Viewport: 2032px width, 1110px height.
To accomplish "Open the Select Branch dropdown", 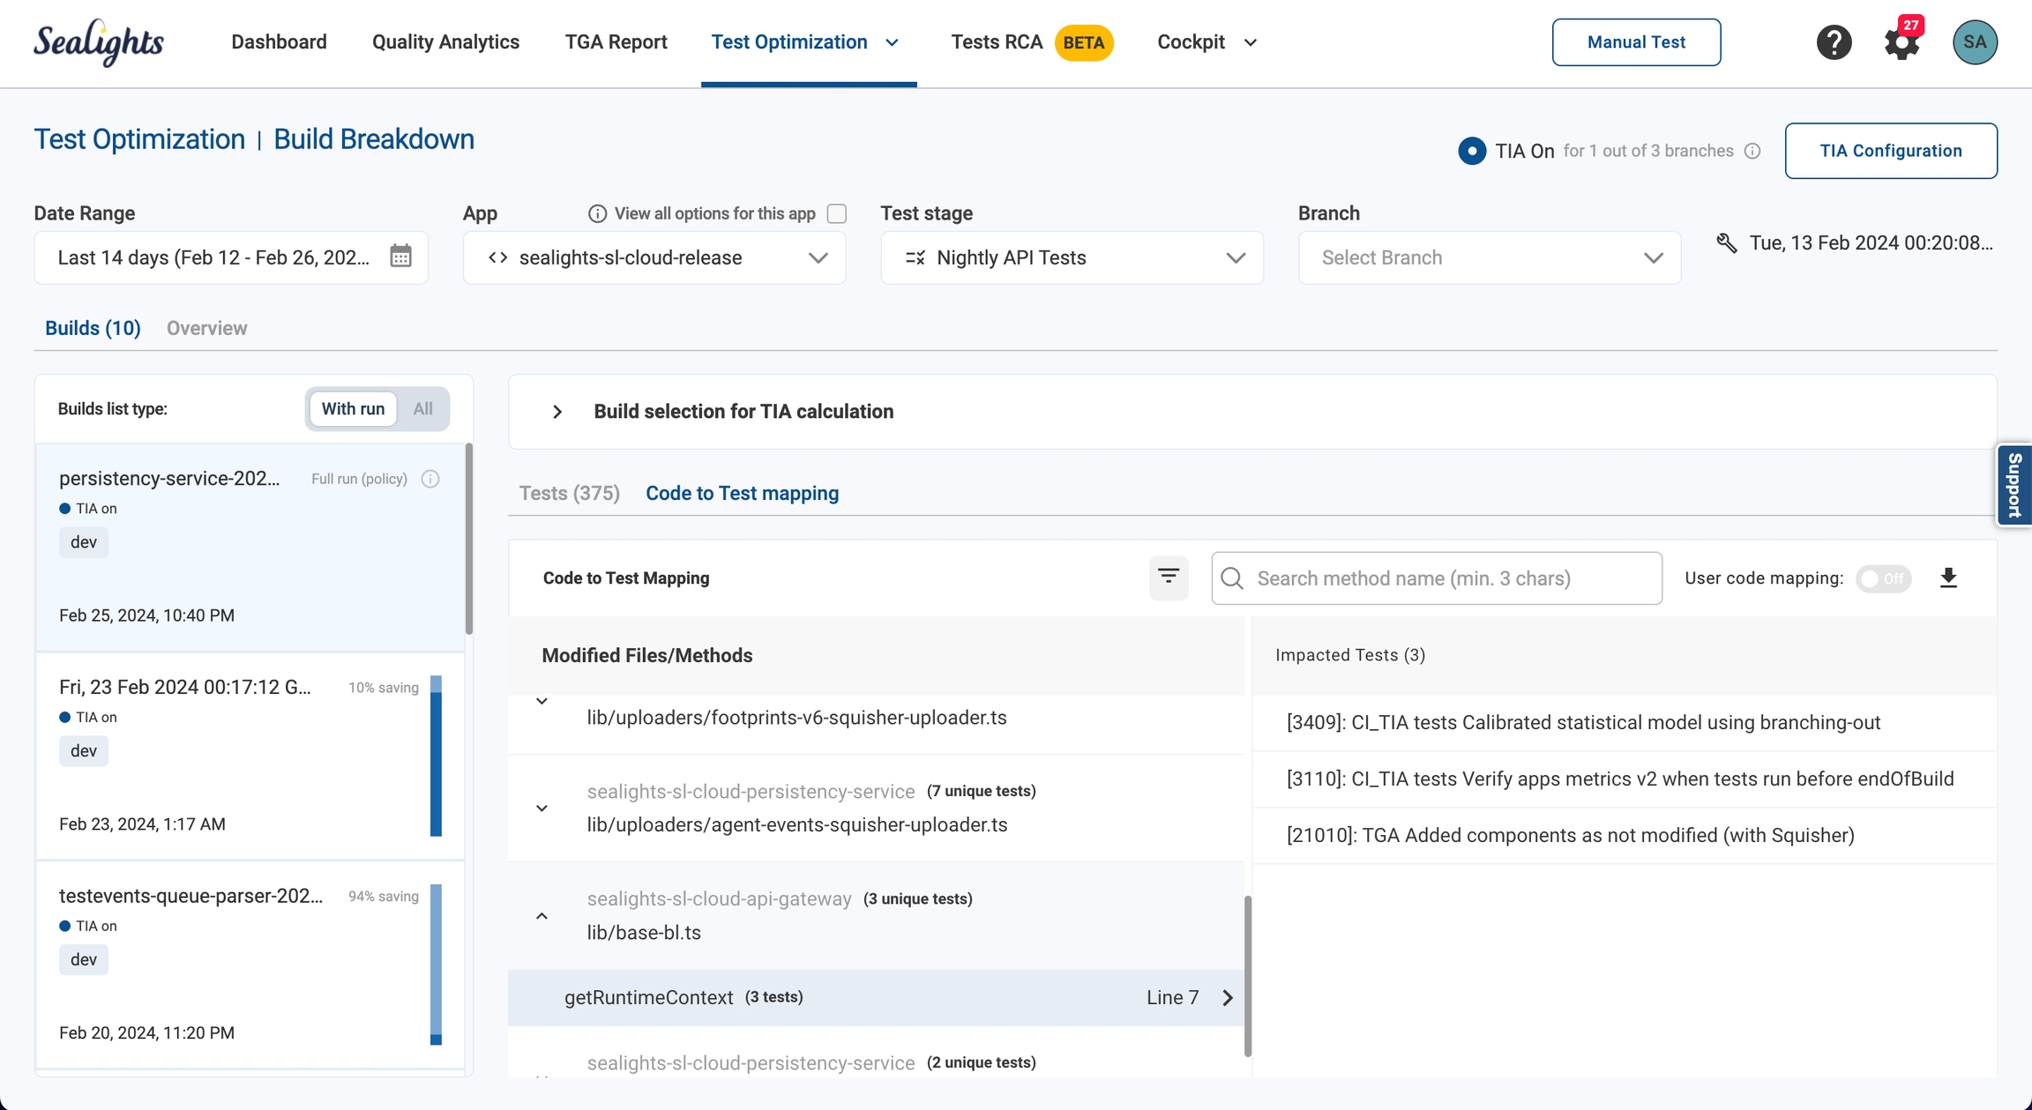I will click(1489, 257).
